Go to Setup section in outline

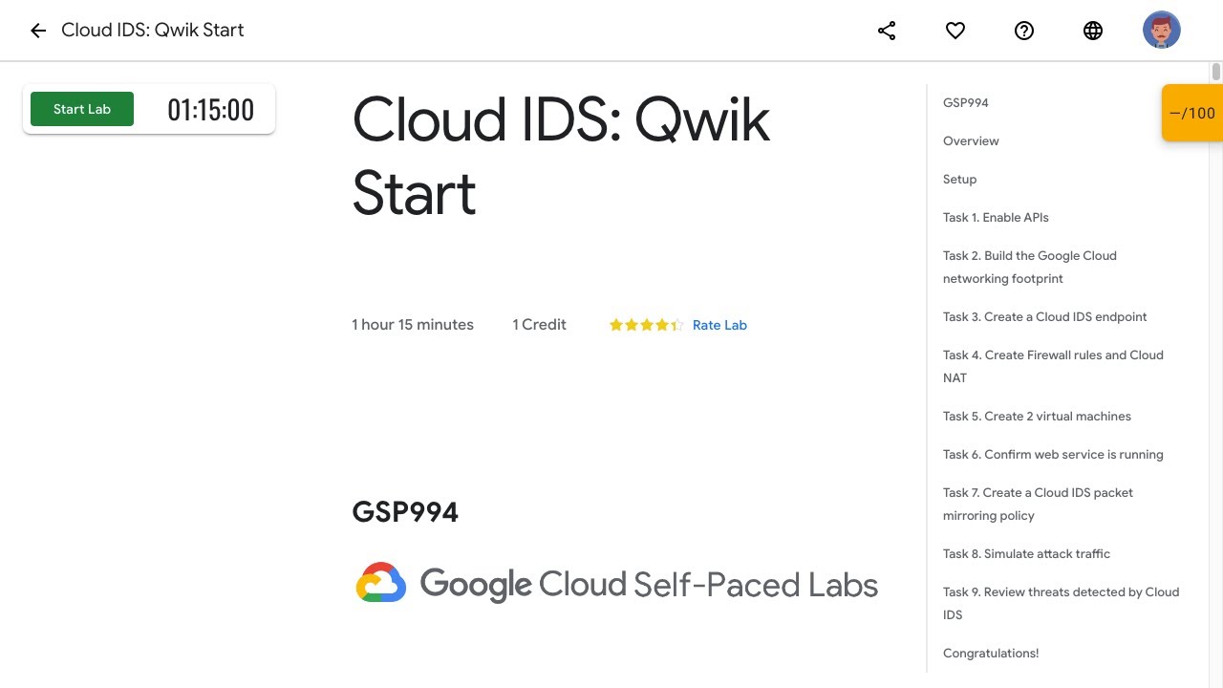(960, 179)
